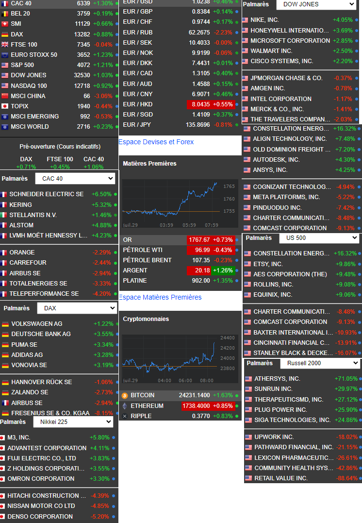Screen dimensions: 362x523
Task: Click the Swiss flag beside SMI
Action: tap(5, 24)
